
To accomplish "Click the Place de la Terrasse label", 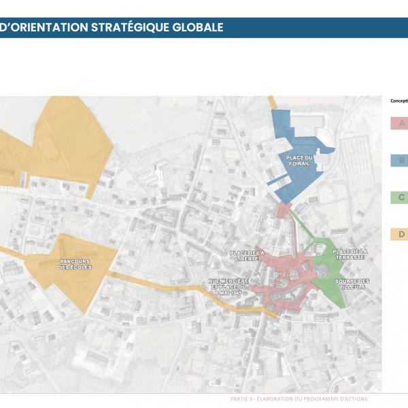I will (349, 254).
